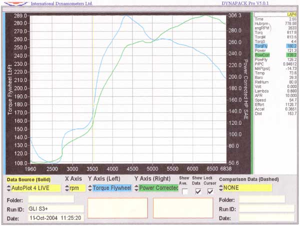The image size is (300, 226).
Task: Uncheck the Show Data checkbox
Action: 198,191
